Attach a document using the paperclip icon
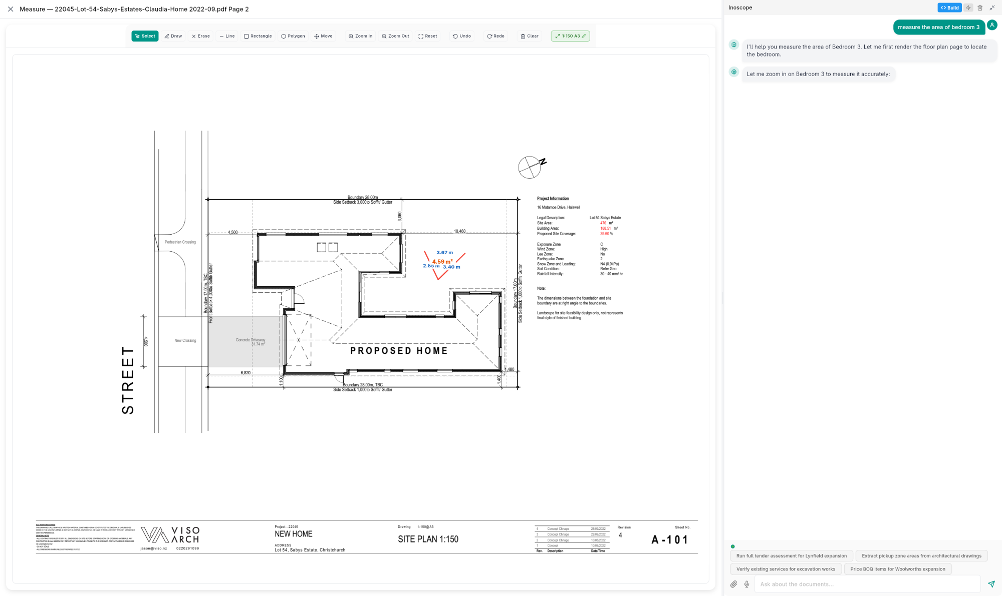 pyautogui.click(x=733, y=584)
